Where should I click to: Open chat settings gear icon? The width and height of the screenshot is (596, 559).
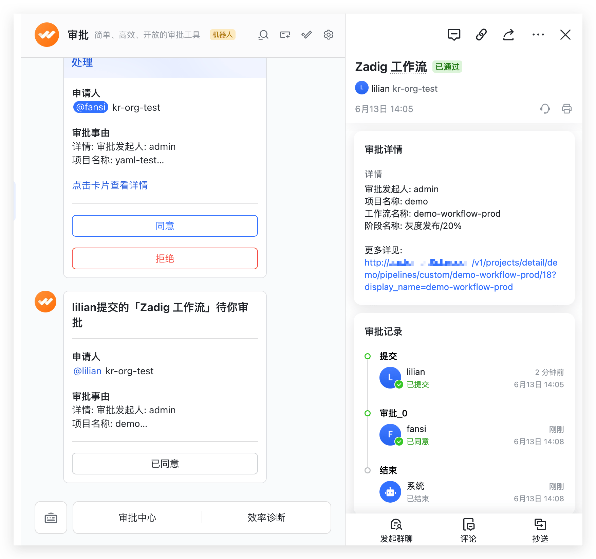pyautogui.click(x=328, y=35)
